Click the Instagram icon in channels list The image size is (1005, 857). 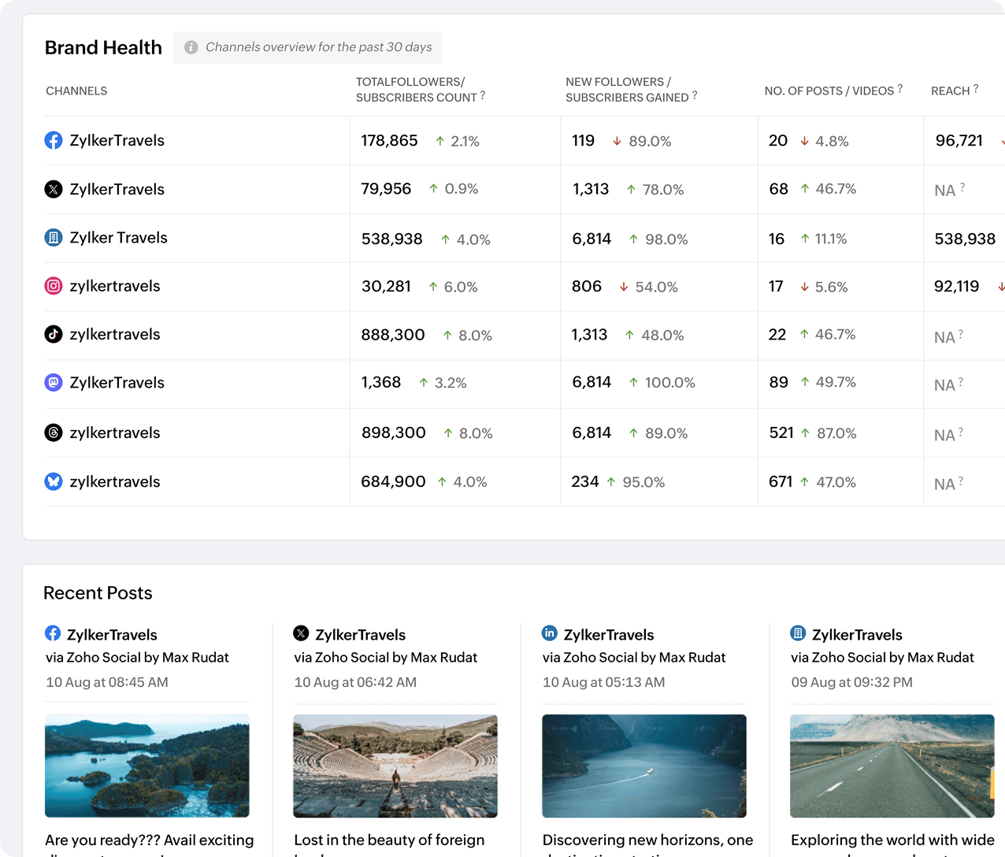(x=54, y=286)
